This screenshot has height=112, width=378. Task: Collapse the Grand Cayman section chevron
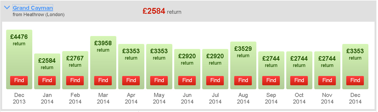[7, 8]
